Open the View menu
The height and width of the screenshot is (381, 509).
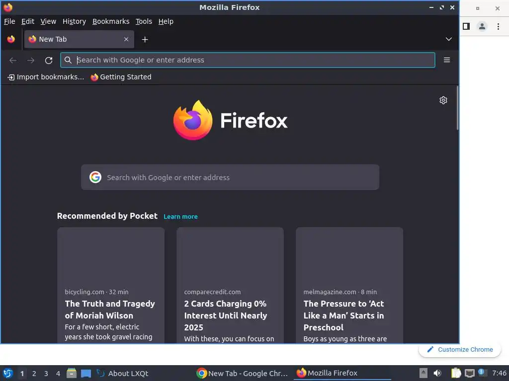pyautogui.click(x=48, y=21)
